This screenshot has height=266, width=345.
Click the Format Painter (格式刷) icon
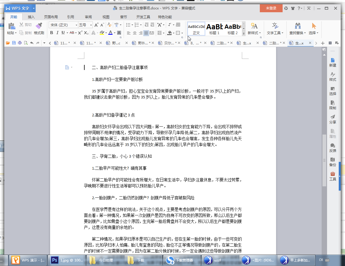click(39, 26)
